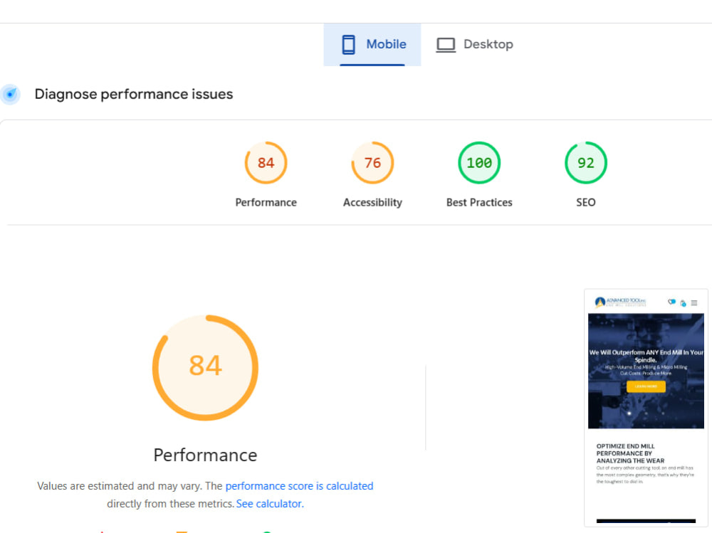Open 'performance score is calculated' link

pyautogui.click(x=299, y=486)
